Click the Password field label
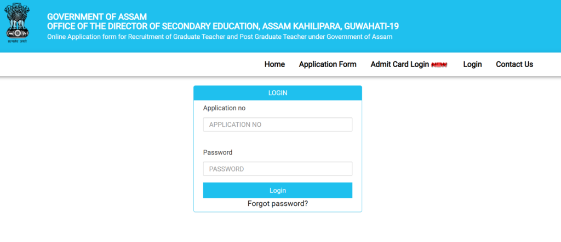 (x=217, y=152)
